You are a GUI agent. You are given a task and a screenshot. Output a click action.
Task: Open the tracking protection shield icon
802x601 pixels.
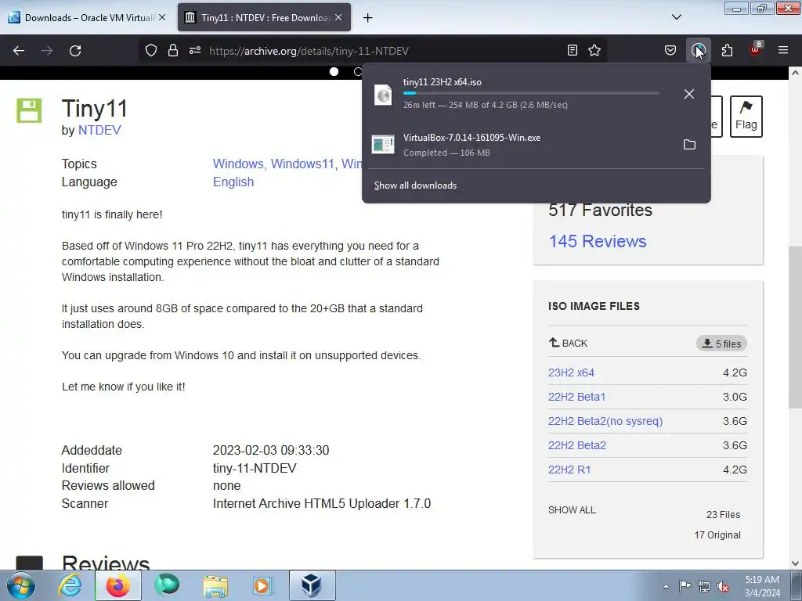pos(151,51)
